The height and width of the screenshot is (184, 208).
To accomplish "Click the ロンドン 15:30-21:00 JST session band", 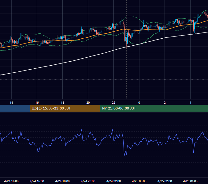I will click(65, 108).
